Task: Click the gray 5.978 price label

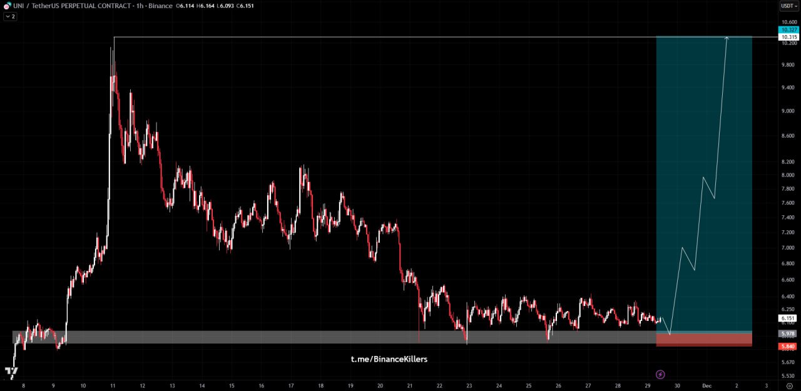Action: pyautogui.click(x=787, y=333)
